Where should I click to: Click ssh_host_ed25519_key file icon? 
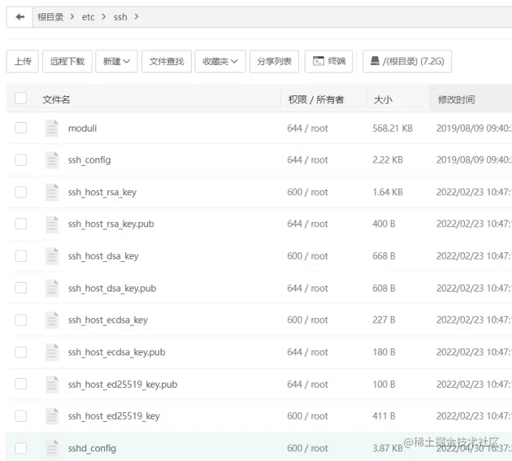point(52,416)
